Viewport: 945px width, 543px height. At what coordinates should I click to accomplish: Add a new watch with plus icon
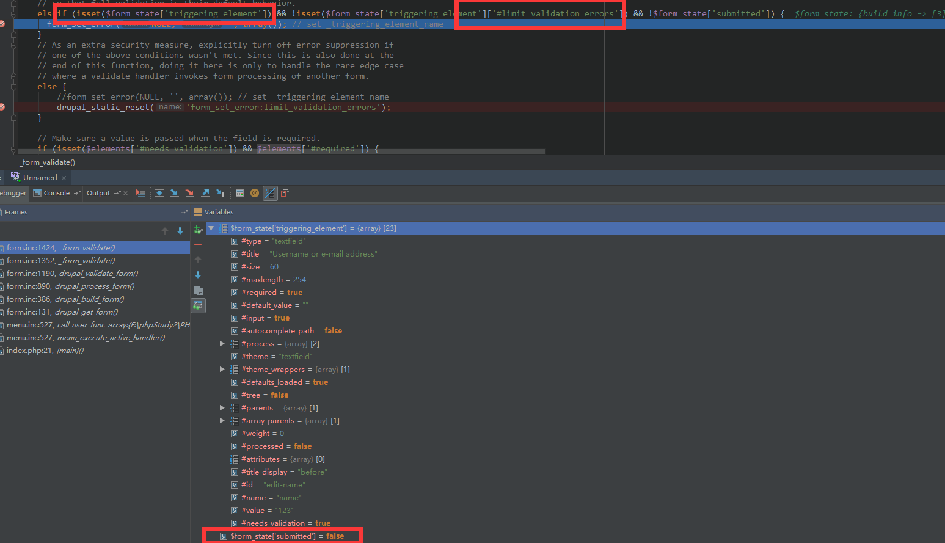click(x=198, y=230)
